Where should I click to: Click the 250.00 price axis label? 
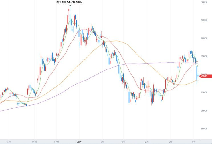204,92
